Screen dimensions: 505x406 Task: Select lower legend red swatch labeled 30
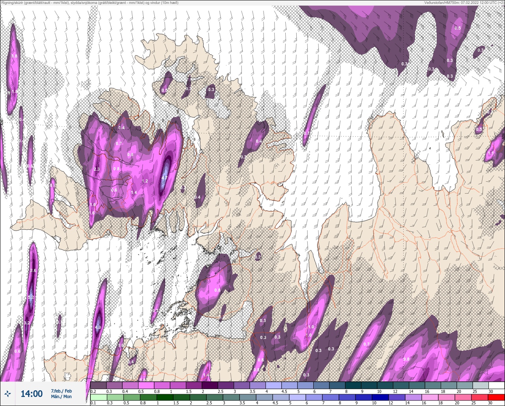point(496,397)
